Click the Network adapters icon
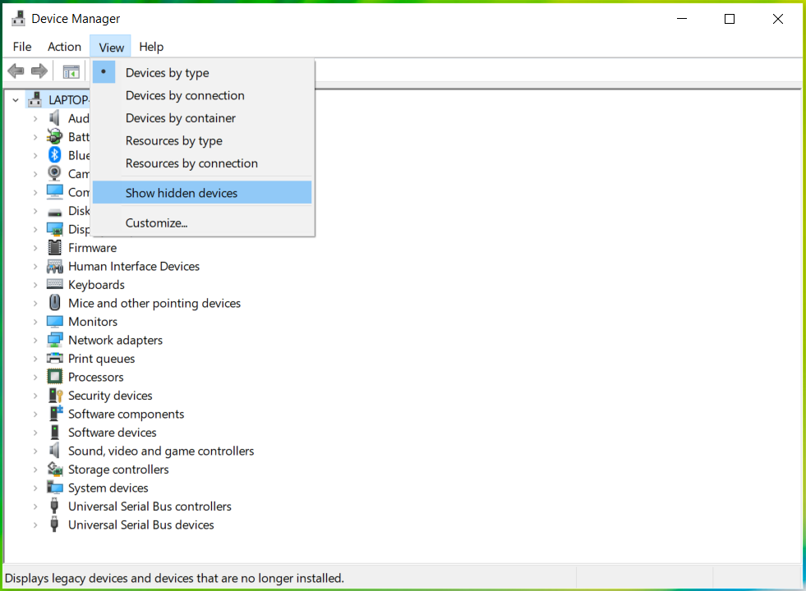This screenshot has width=806, height=591. pyautogui.click(x=54, y=340)
